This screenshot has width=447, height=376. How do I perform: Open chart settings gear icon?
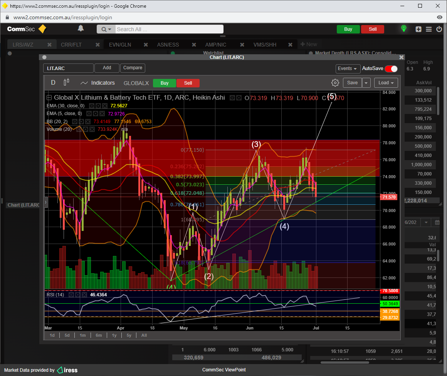[x=335, y=83]
